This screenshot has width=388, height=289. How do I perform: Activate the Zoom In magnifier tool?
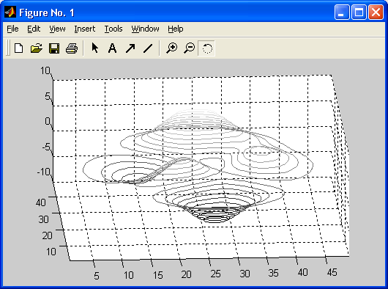pyautogui.click(x=172, y=48)
